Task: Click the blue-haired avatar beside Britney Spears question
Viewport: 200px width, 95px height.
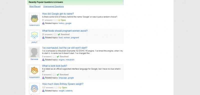Action: tap(34, 89)
